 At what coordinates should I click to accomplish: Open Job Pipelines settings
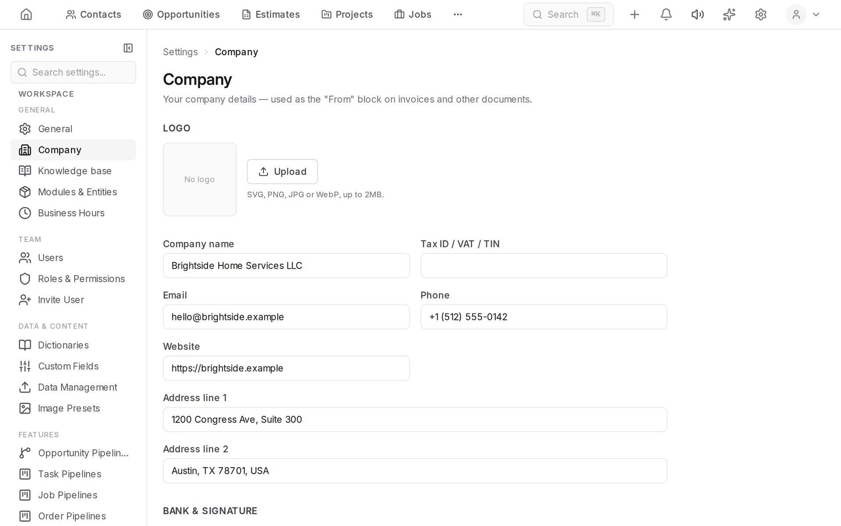(x=73, y=495)
